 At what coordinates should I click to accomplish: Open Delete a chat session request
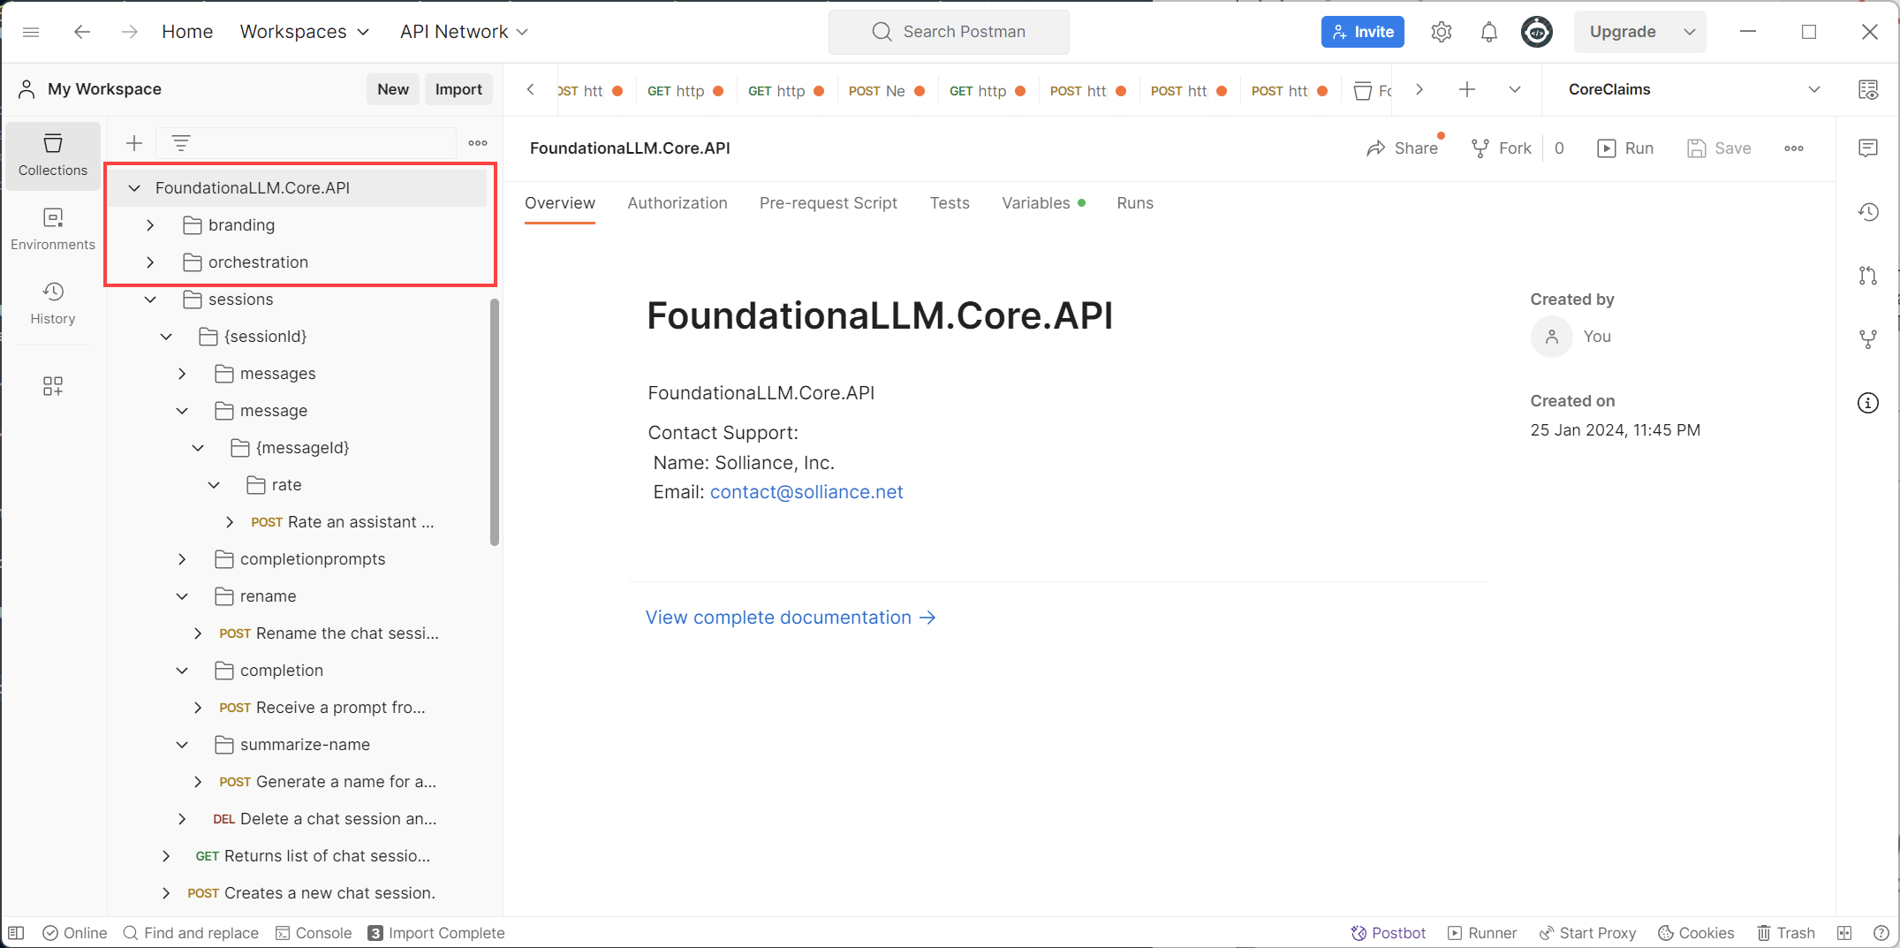(324, 819)
